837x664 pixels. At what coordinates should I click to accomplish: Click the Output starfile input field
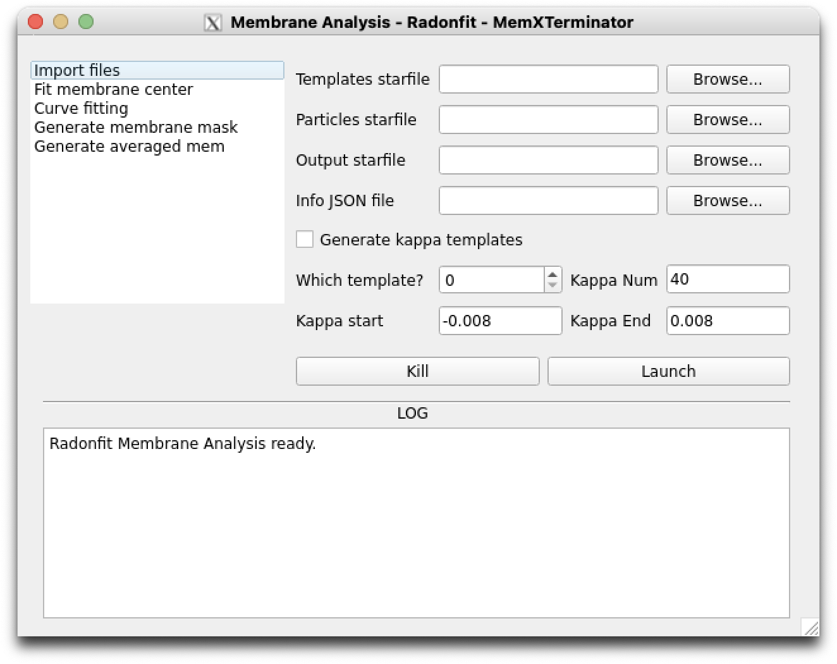(x=549, y=160)
